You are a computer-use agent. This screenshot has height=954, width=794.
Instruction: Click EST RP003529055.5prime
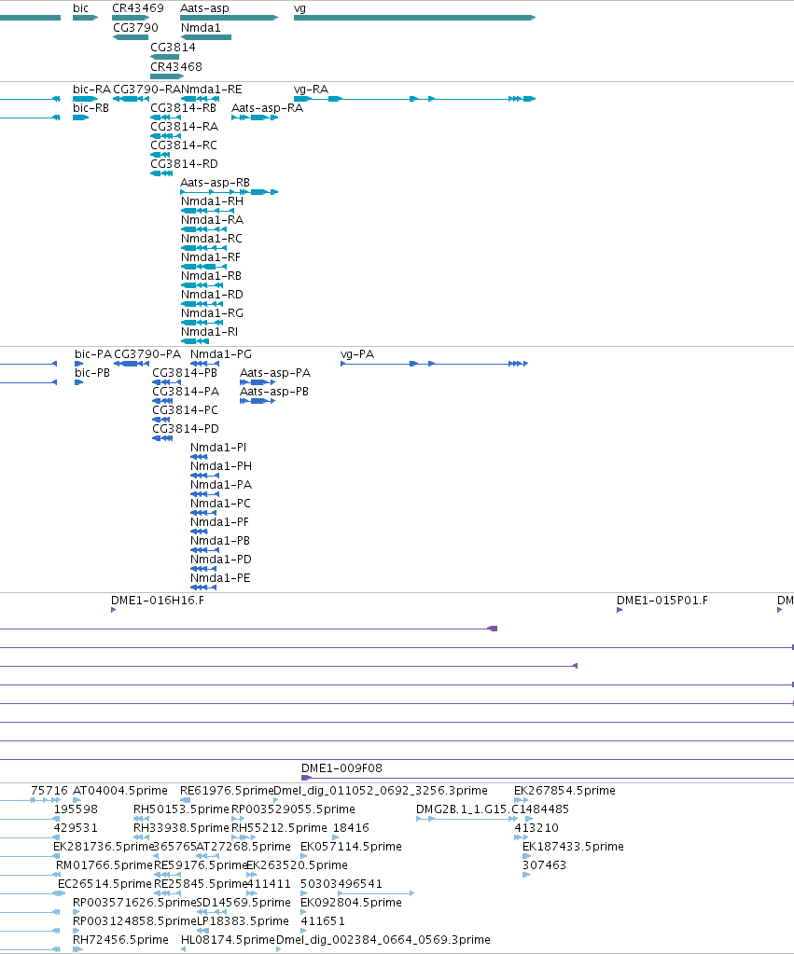pos(238,819)
